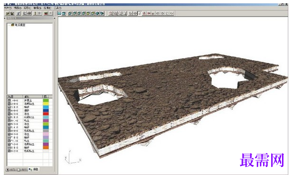Click the pan move-arrows tool icon
Screen dimensions: 293x175
(135, 13)
